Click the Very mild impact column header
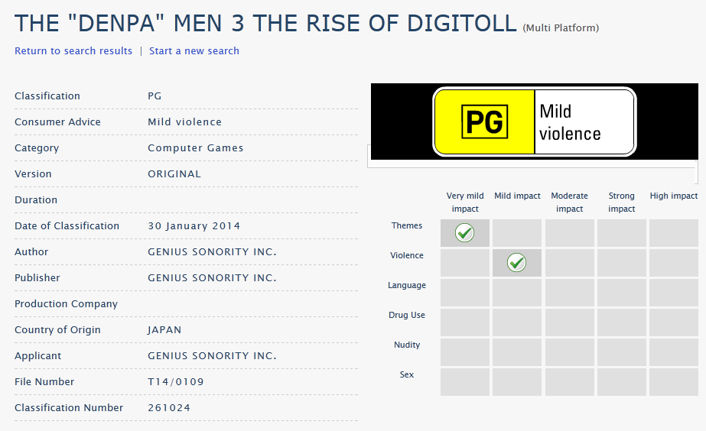The height and width of the screenshot is (431, 706). point(465,203)
